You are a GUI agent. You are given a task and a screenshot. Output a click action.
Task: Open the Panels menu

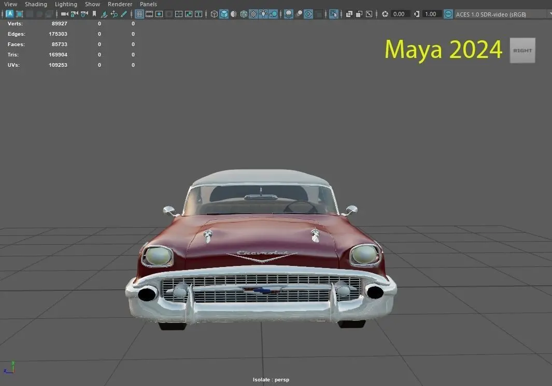tap(149, 4)
